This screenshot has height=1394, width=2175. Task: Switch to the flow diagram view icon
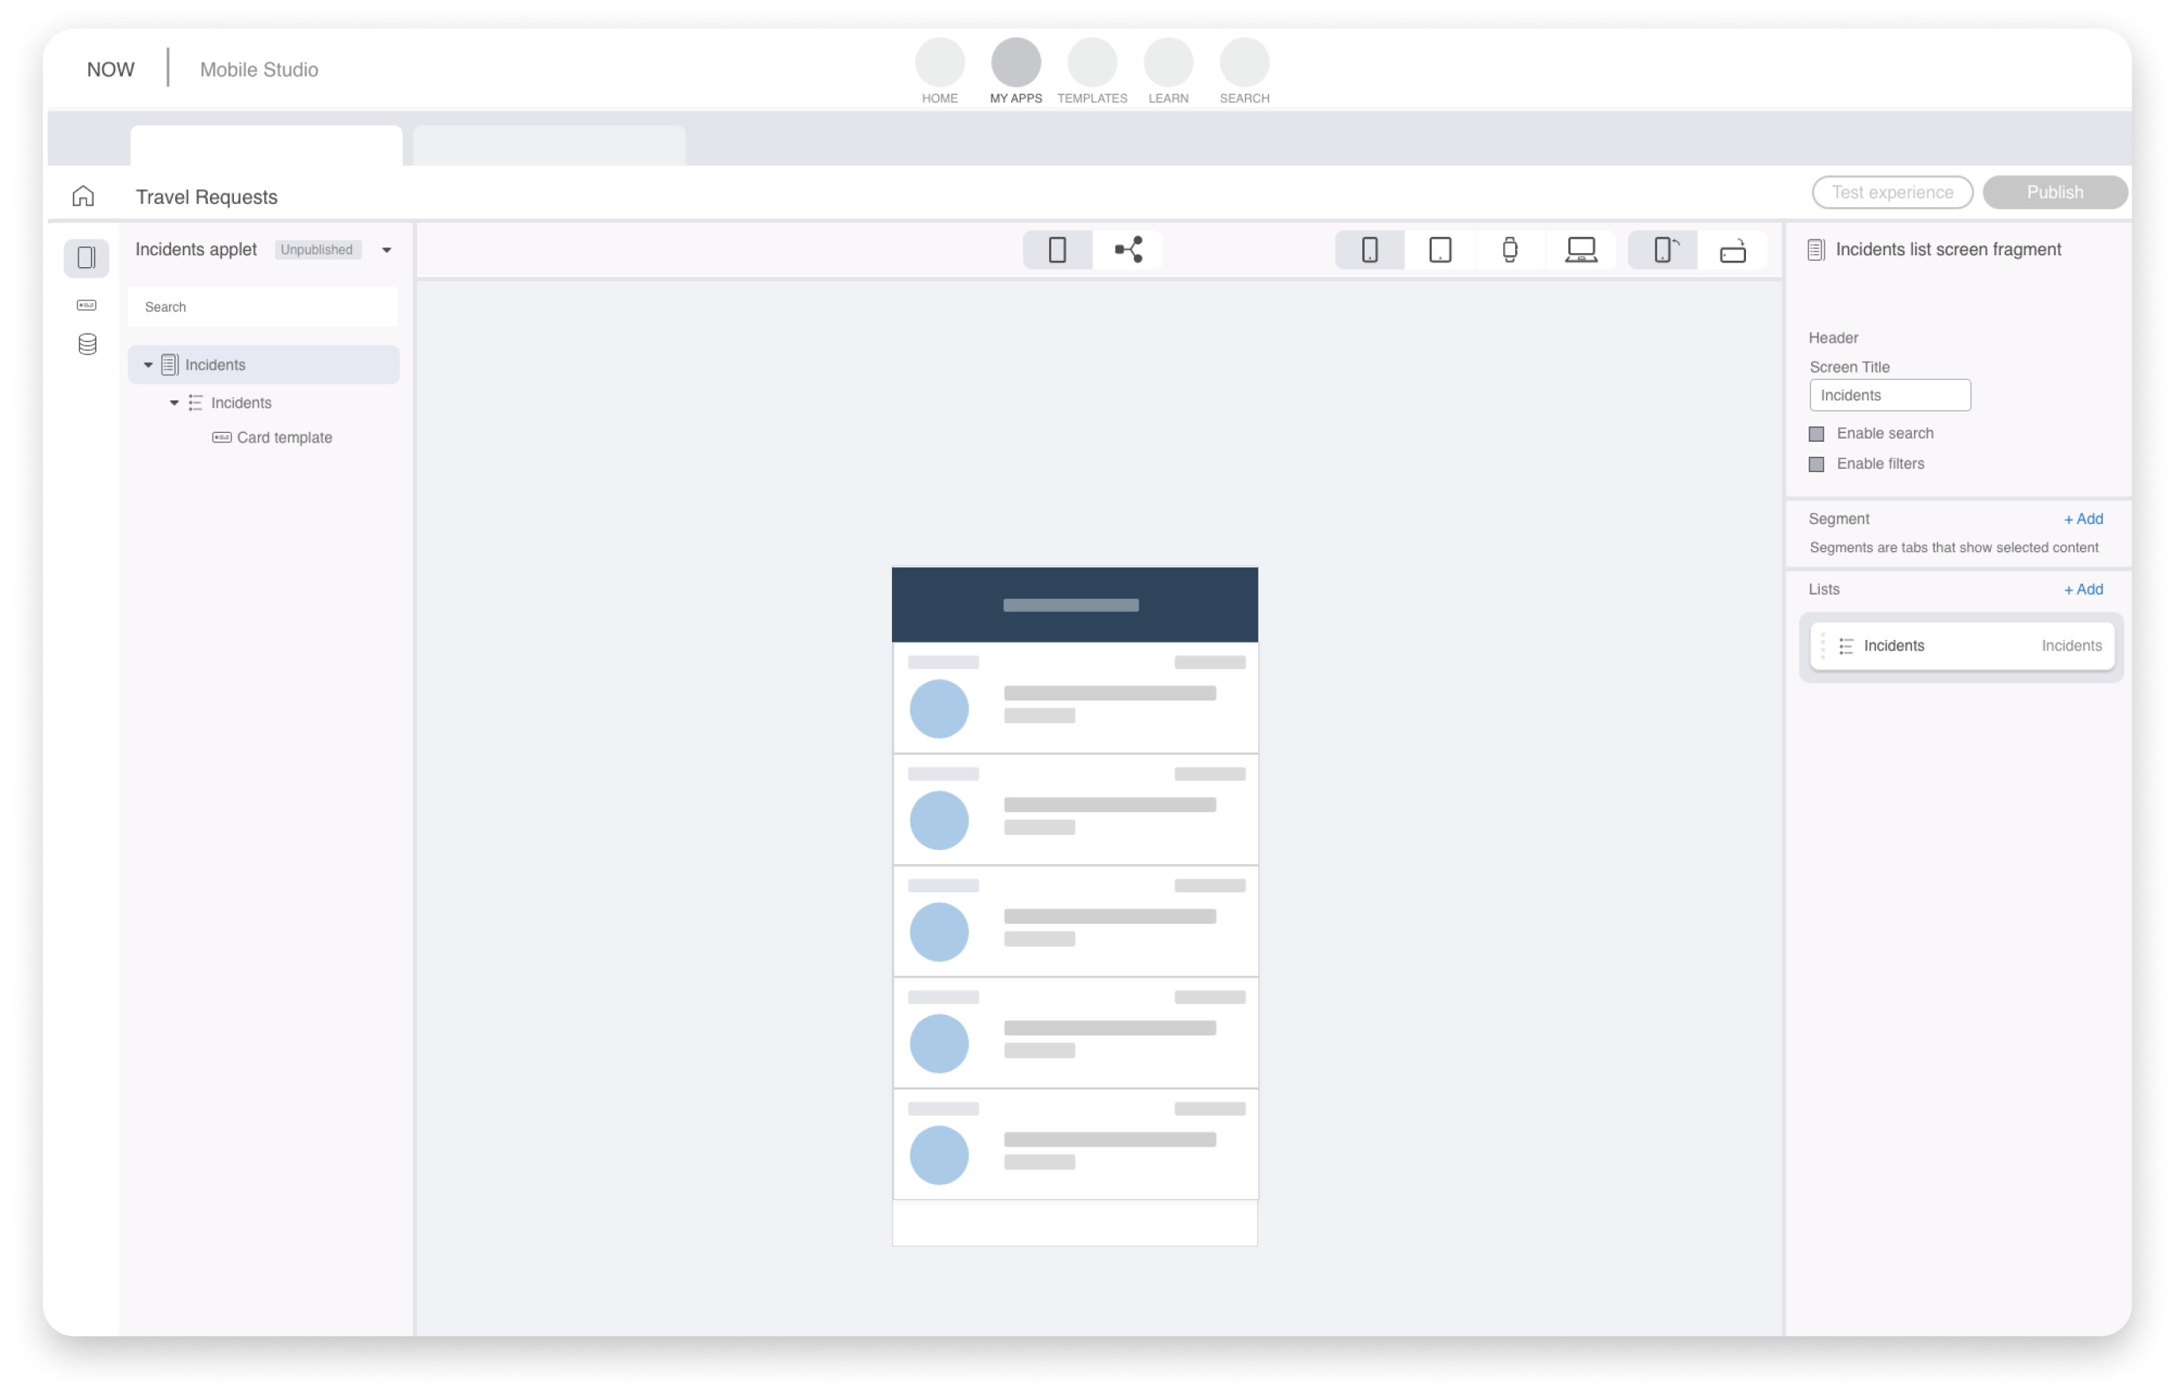pyautogui.click(x=1128, y=249)
